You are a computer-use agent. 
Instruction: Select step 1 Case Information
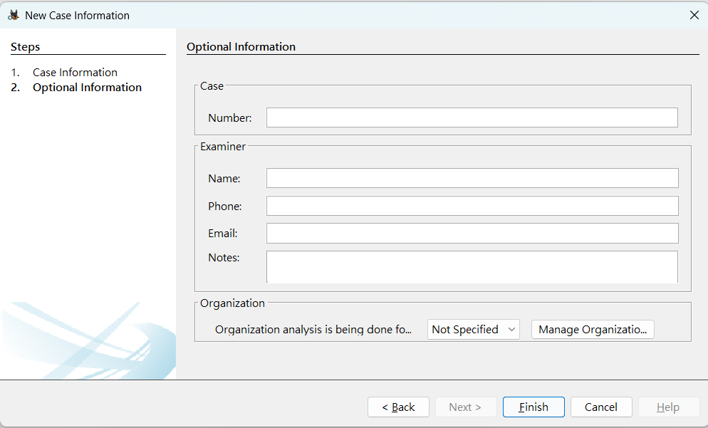coord(75,72)
